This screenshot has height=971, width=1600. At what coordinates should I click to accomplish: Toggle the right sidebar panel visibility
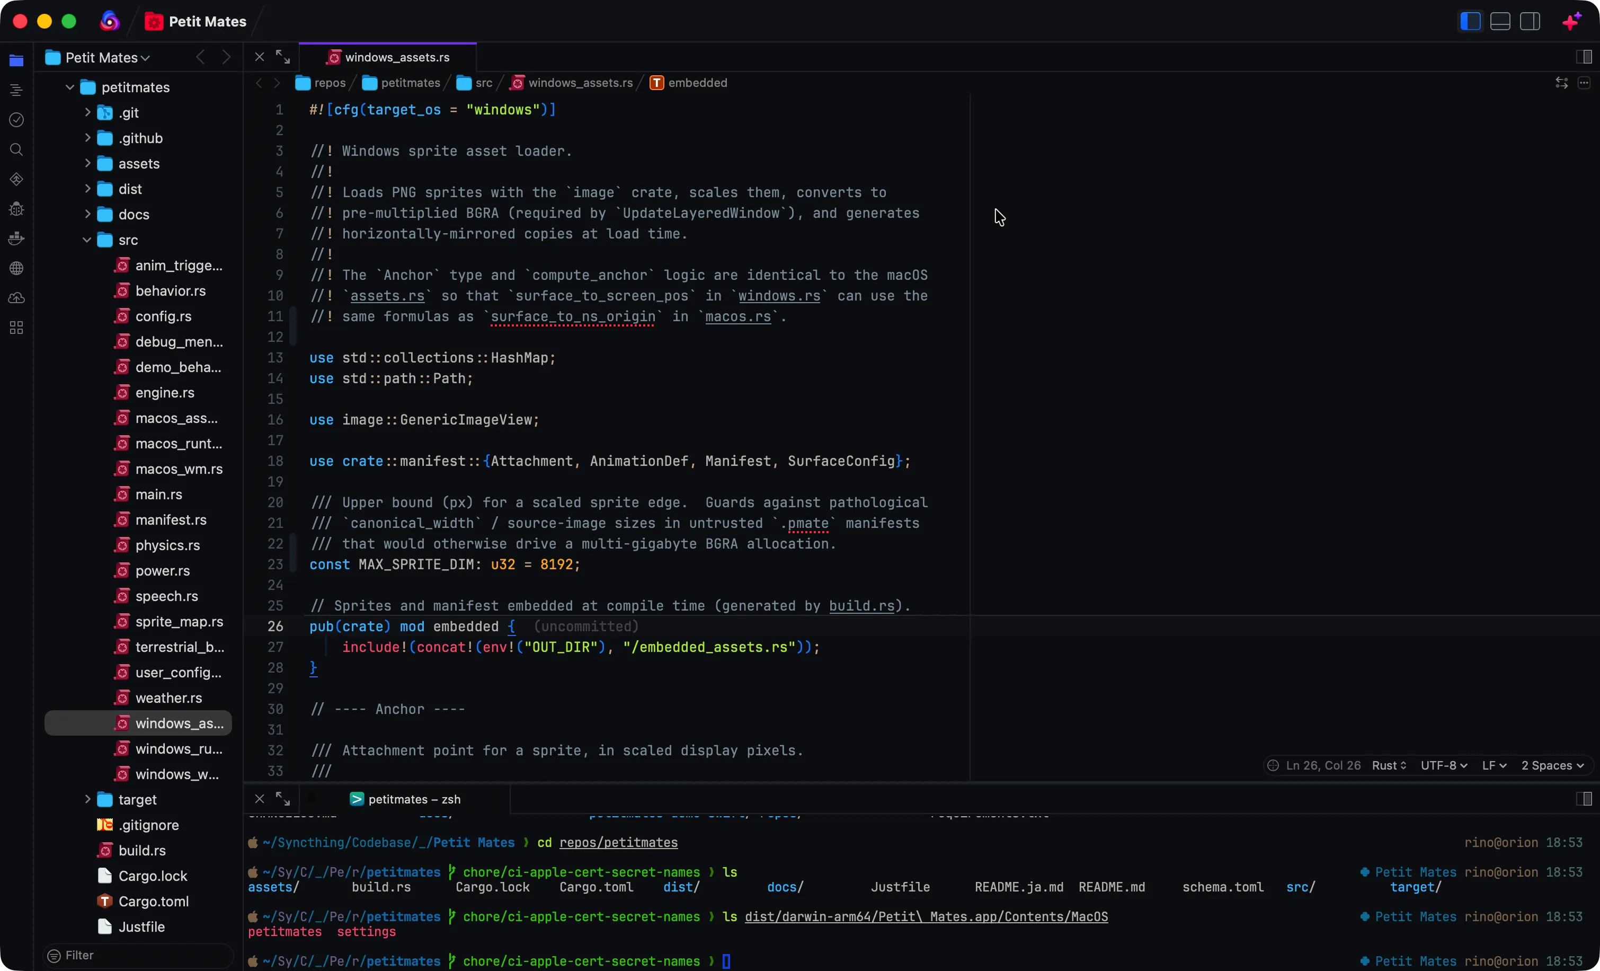1530,21
